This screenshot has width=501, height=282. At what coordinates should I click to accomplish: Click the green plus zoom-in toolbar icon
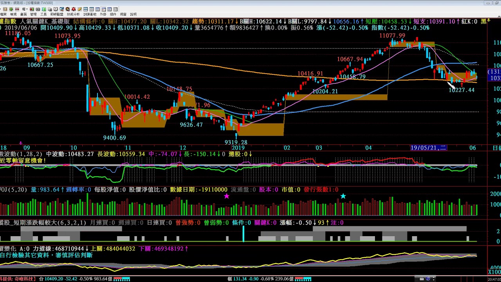pos(11,9)
